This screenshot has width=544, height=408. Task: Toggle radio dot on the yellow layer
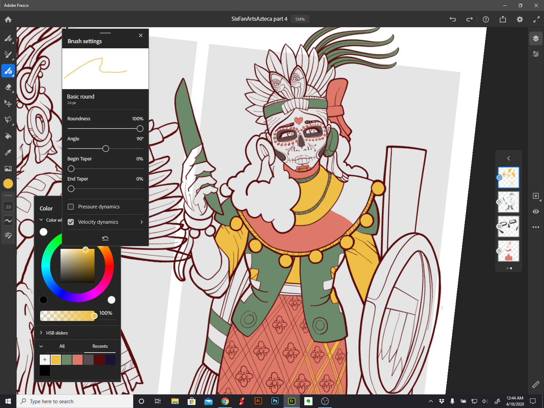click(x=499, y=177)
